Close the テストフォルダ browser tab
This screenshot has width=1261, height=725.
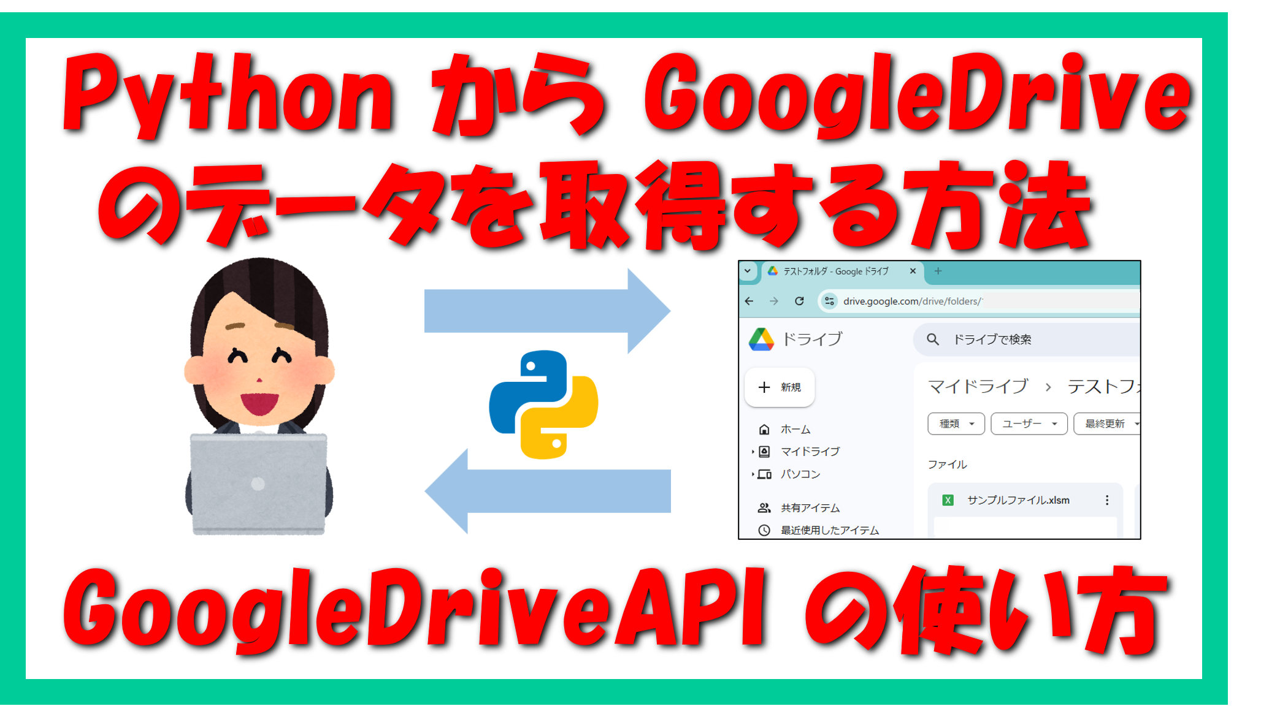click(913, 271)
